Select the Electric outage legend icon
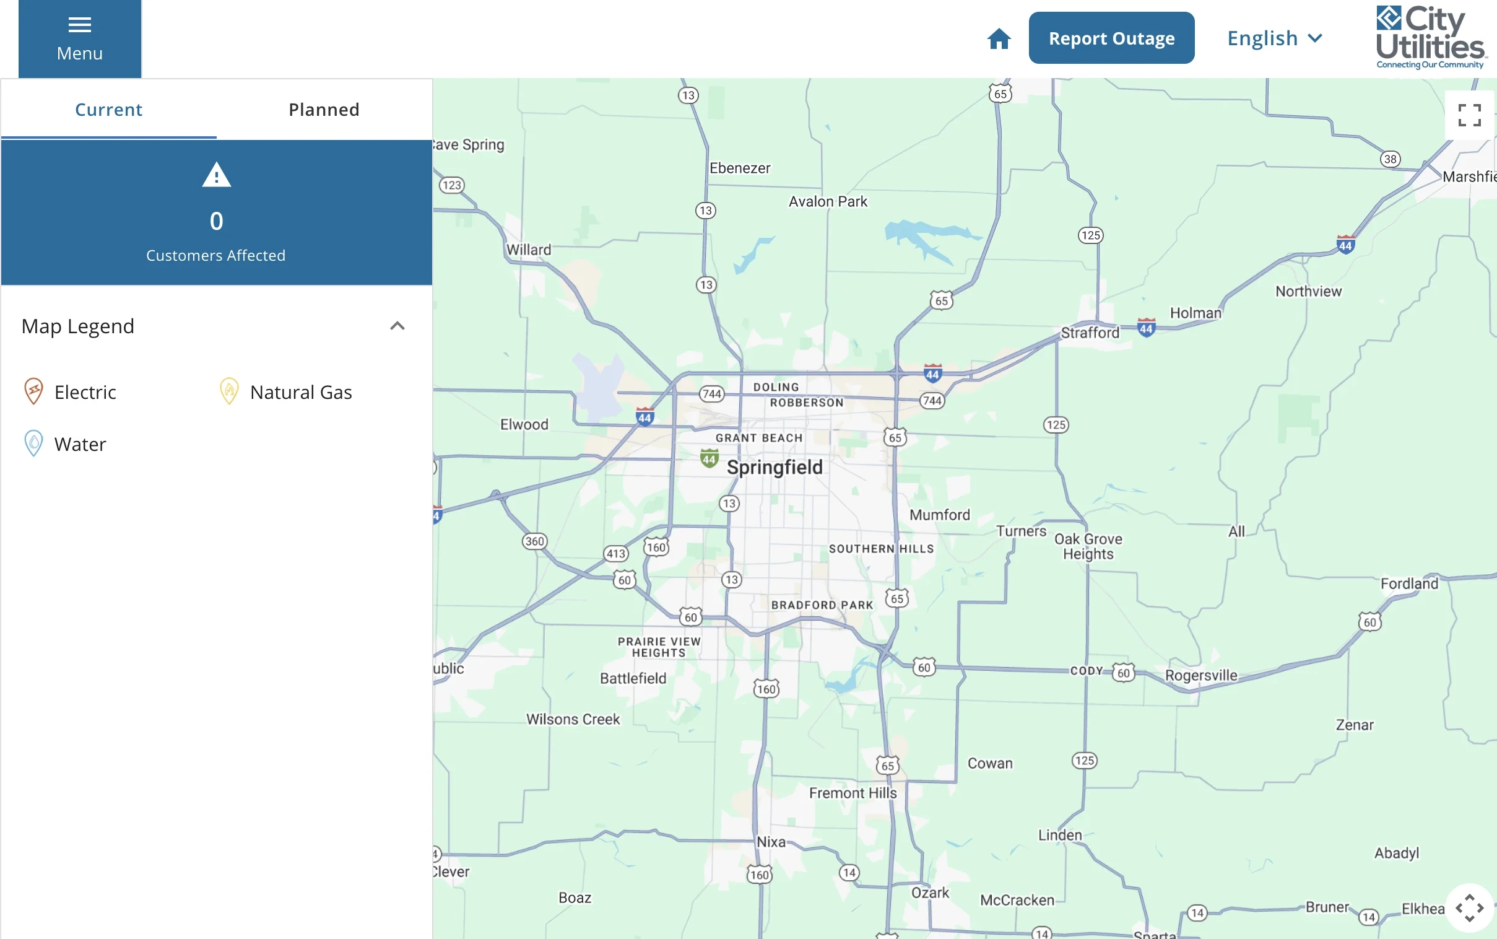Screen dimensions: 1497x939 [x=32, y=391]
